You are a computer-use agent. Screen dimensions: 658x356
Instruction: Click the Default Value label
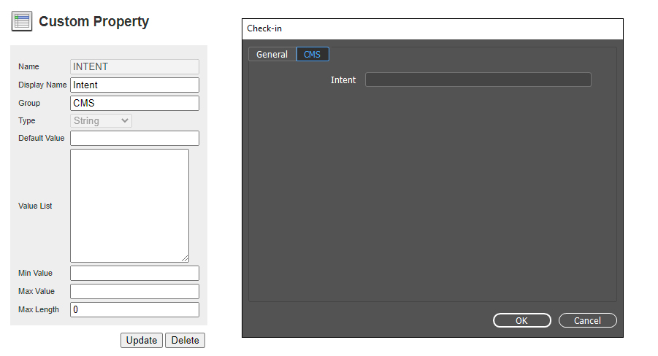coord(42,139)
